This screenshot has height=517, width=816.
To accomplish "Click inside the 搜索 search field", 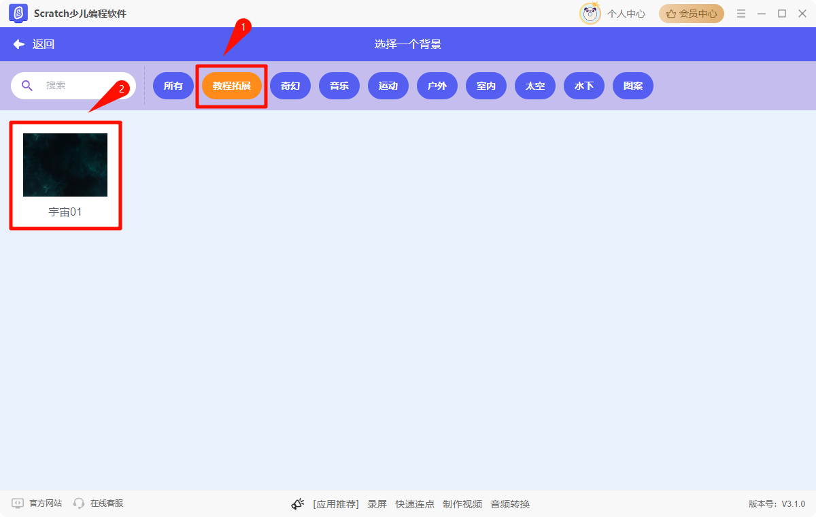I will pos(75,86).
